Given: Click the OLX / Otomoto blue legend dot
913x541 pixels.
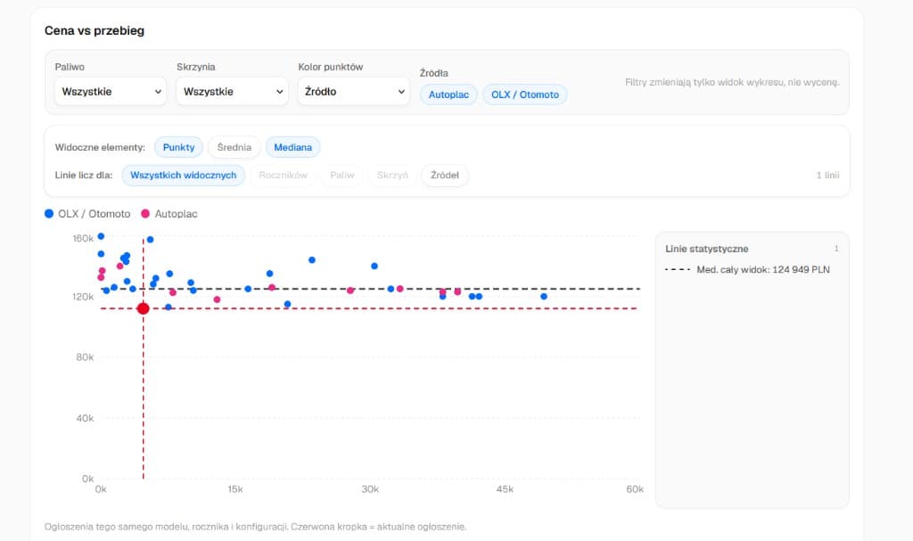Looking at the screenshot, I should pyautogui.click(x=49, y=214).
